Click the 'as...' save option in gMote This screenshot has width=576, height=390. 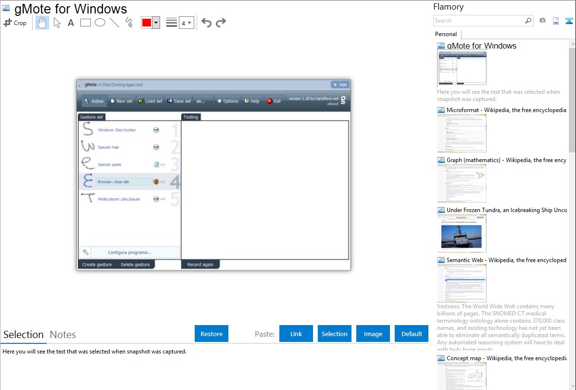pos(200,101)
